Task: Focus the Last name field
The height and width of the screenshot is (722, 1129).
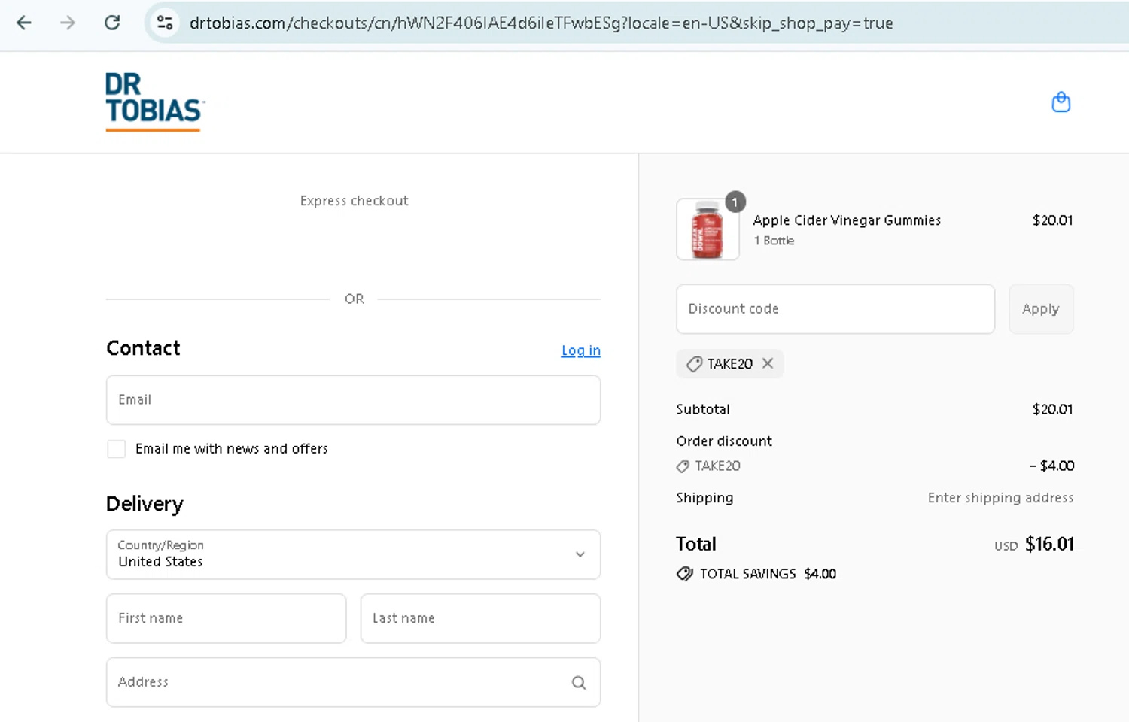Action: pyautogui.click(x=480, y=618)
